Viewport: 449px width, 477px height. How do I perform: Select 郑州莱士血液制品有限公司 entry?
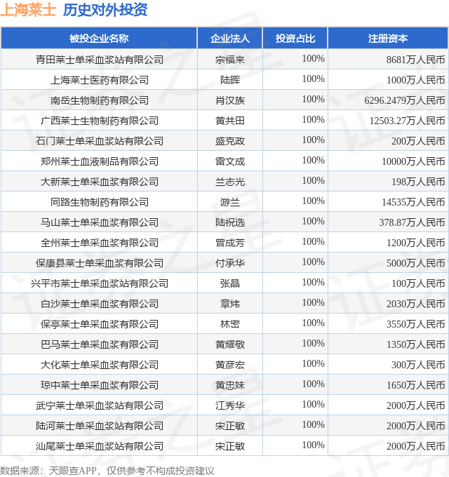pyautogui.click(x=100, y=161)
